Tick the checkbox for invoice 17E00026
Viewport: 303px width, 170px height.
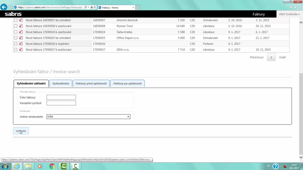pyautogui.click(x=16, y=43)
